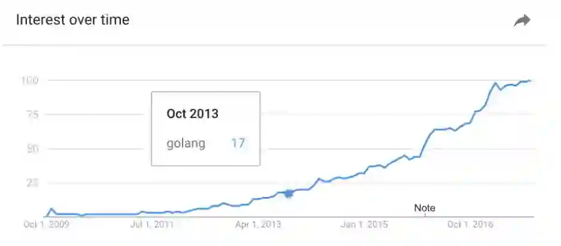Click the Apr 1, 2013 x-axis label

coord(258,225)
